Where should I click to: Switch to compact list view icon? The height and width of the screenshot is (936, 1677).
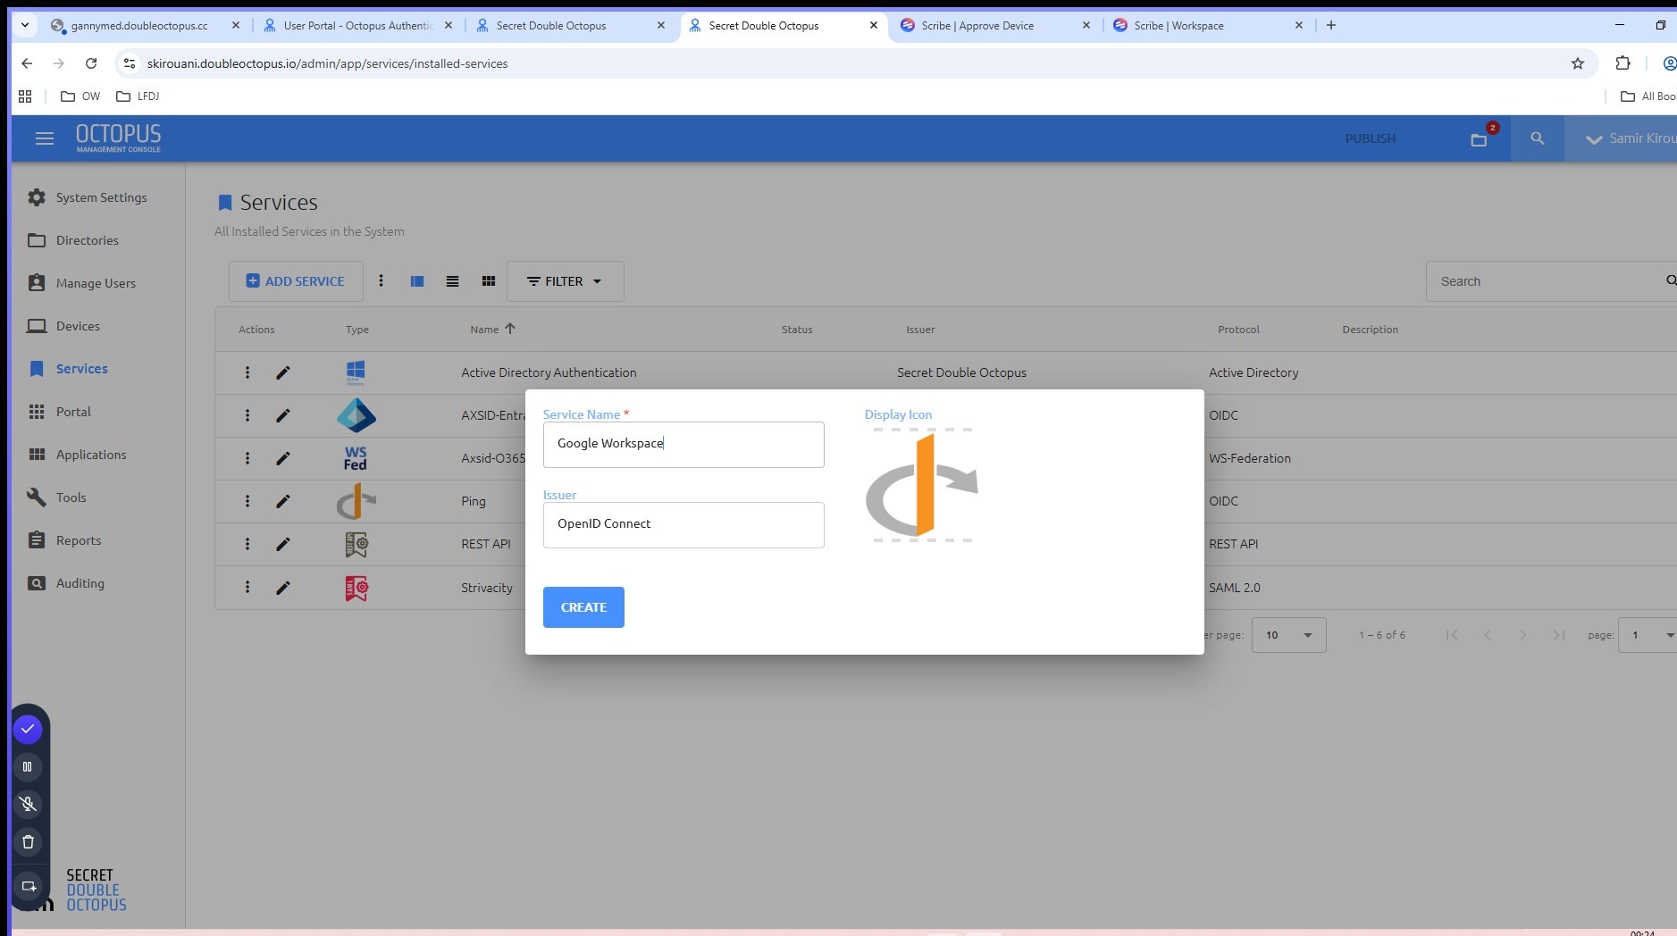[453, 281]
